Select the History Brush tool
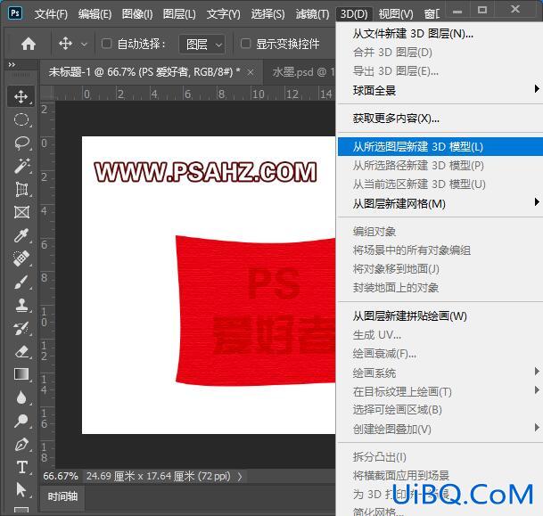Viewport: 543px width, 516px height. pyautogui.click(x=21, y=328)
